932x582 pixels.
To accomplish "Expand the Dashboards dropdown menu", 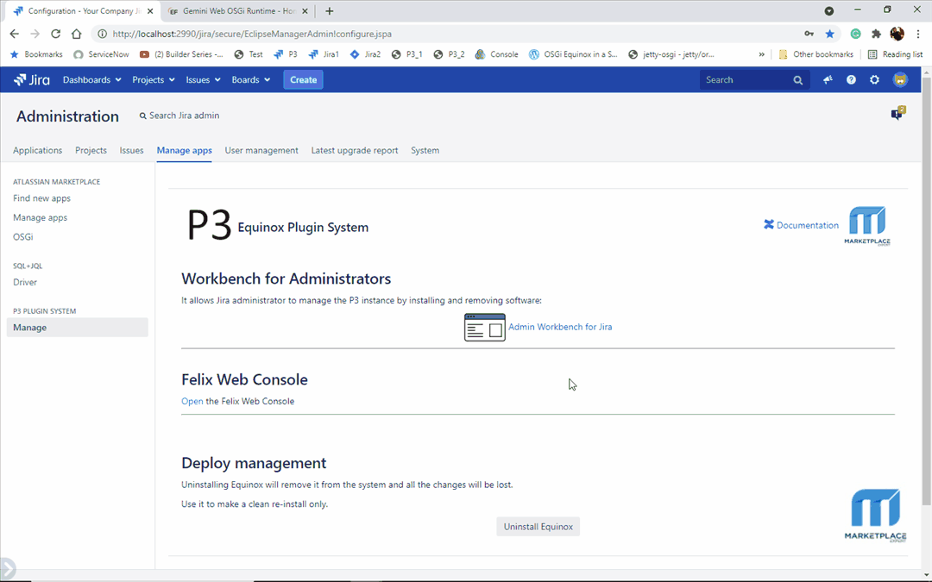I will [x=92, y=79].
